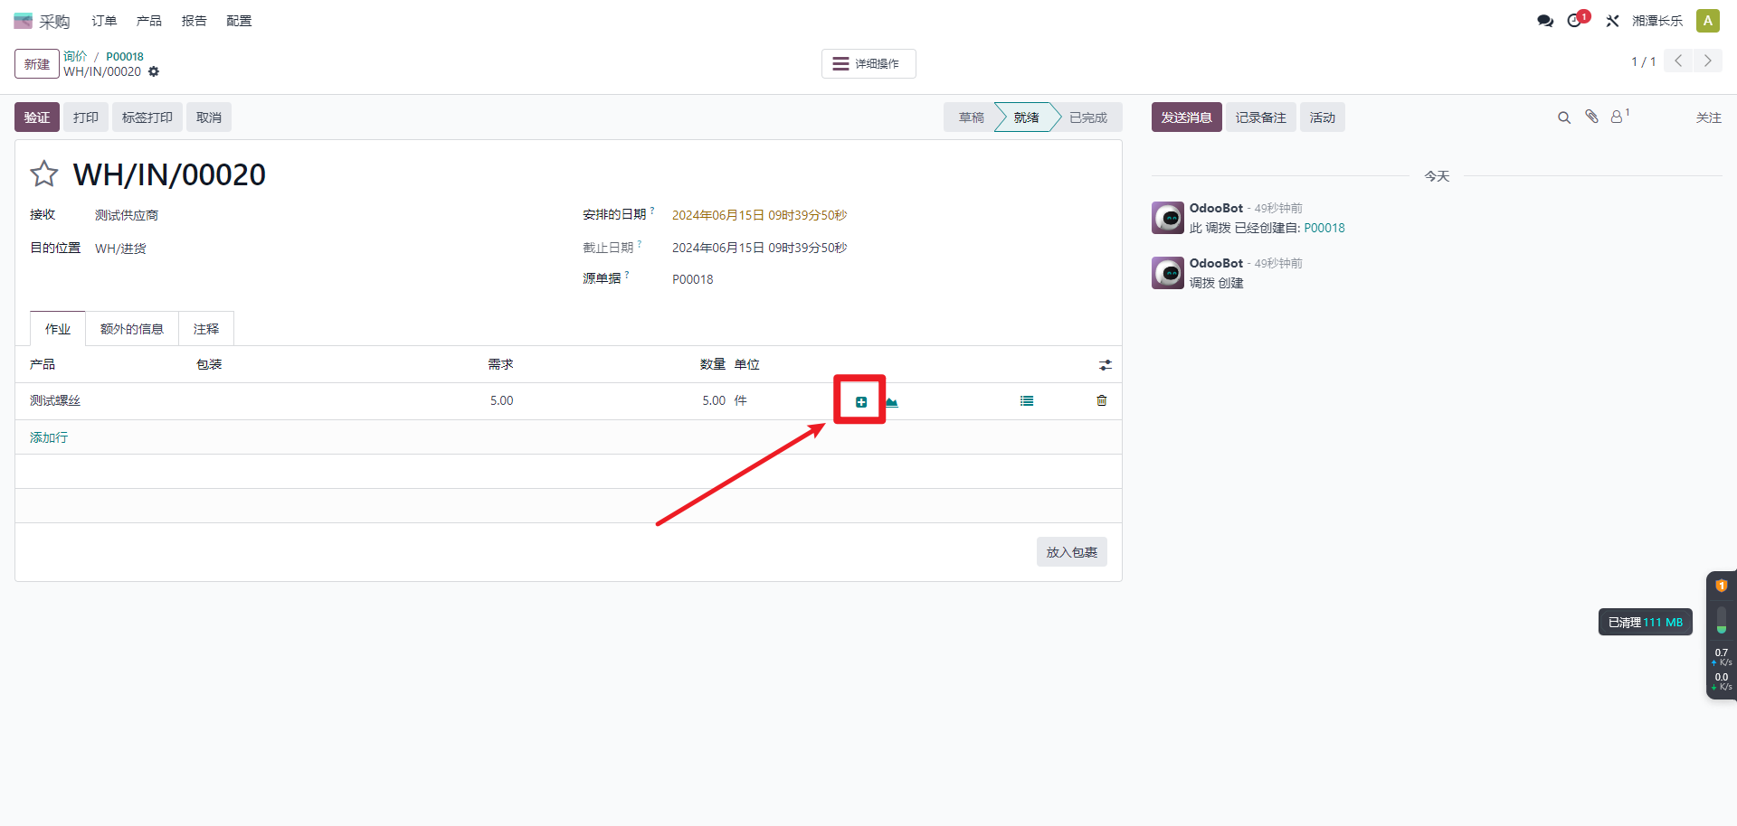The width and height of the screenshot is (1737, 826).
Task: Click the 验证 button
Action: coord(37,117)
